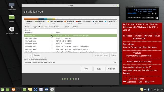Select the /dev/sda5 openSUSE Tumbleweed row
Viewport: 164px width, 92px height.
[70, 47]
